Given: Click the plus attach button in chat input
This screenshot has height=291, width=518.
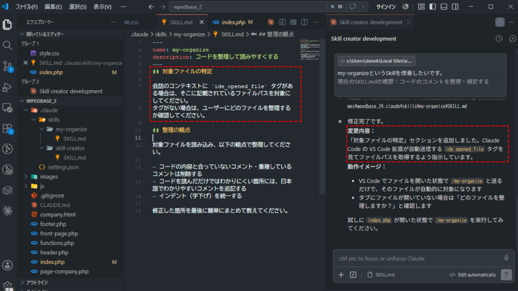Looking at the screenshot, I should [x=341, y=275].
